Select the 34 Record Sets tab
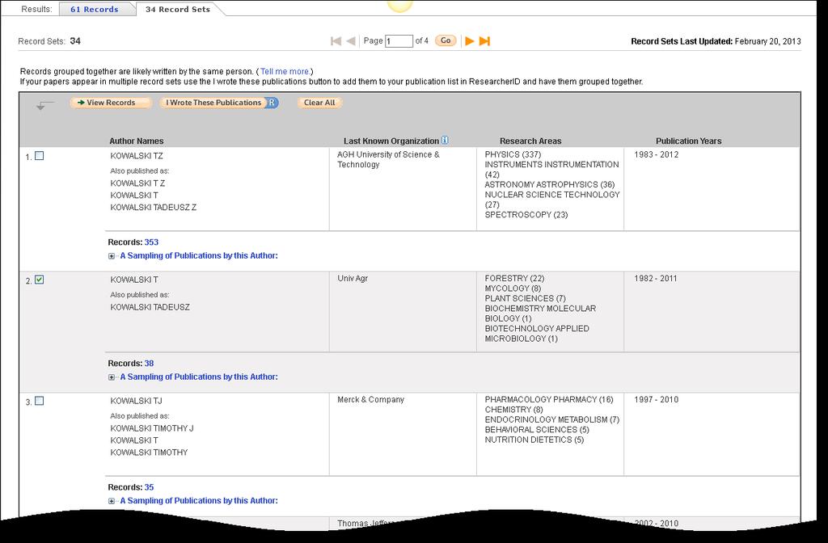 point(178,9)
